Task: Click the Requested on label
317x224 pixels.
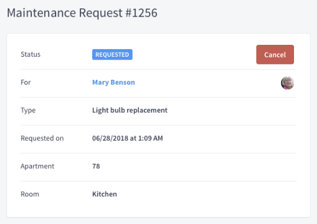Action: pyautogui.click(x=42, y=138)
